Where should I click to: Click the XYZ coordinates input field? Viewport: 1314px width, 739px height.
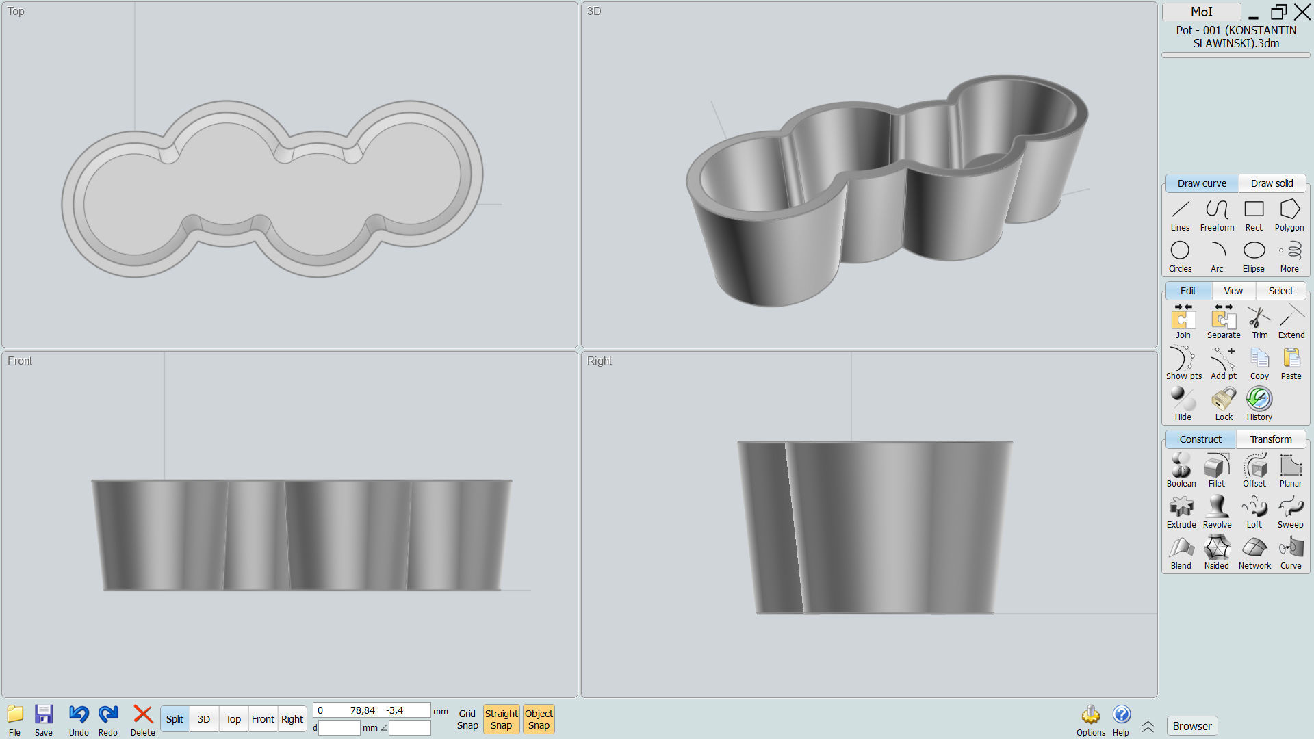pos(372,710)
